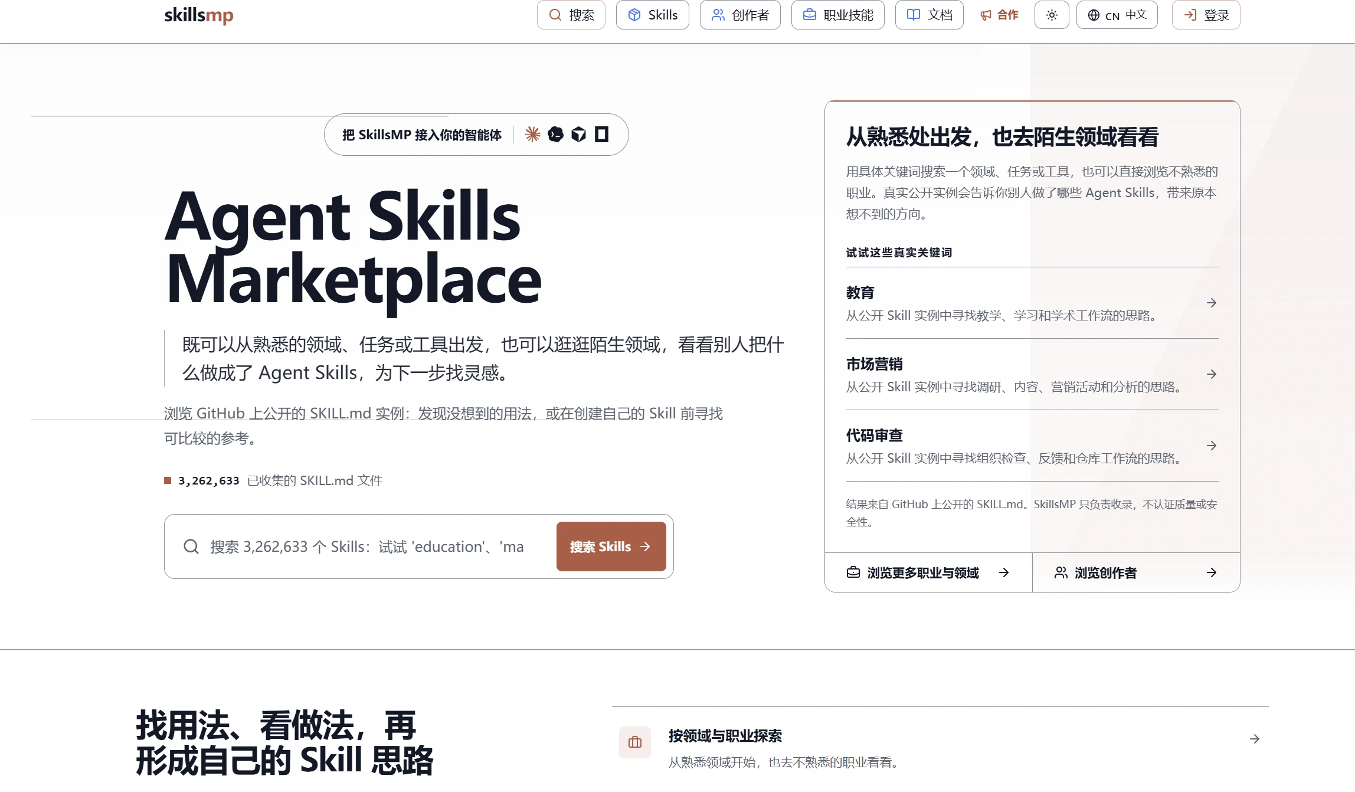Viewport: 1355px width, 792px height.
Task: Click '已收集的 SKILL.md 文件' text
Action: pyautogui.click(x=315, y=480)
